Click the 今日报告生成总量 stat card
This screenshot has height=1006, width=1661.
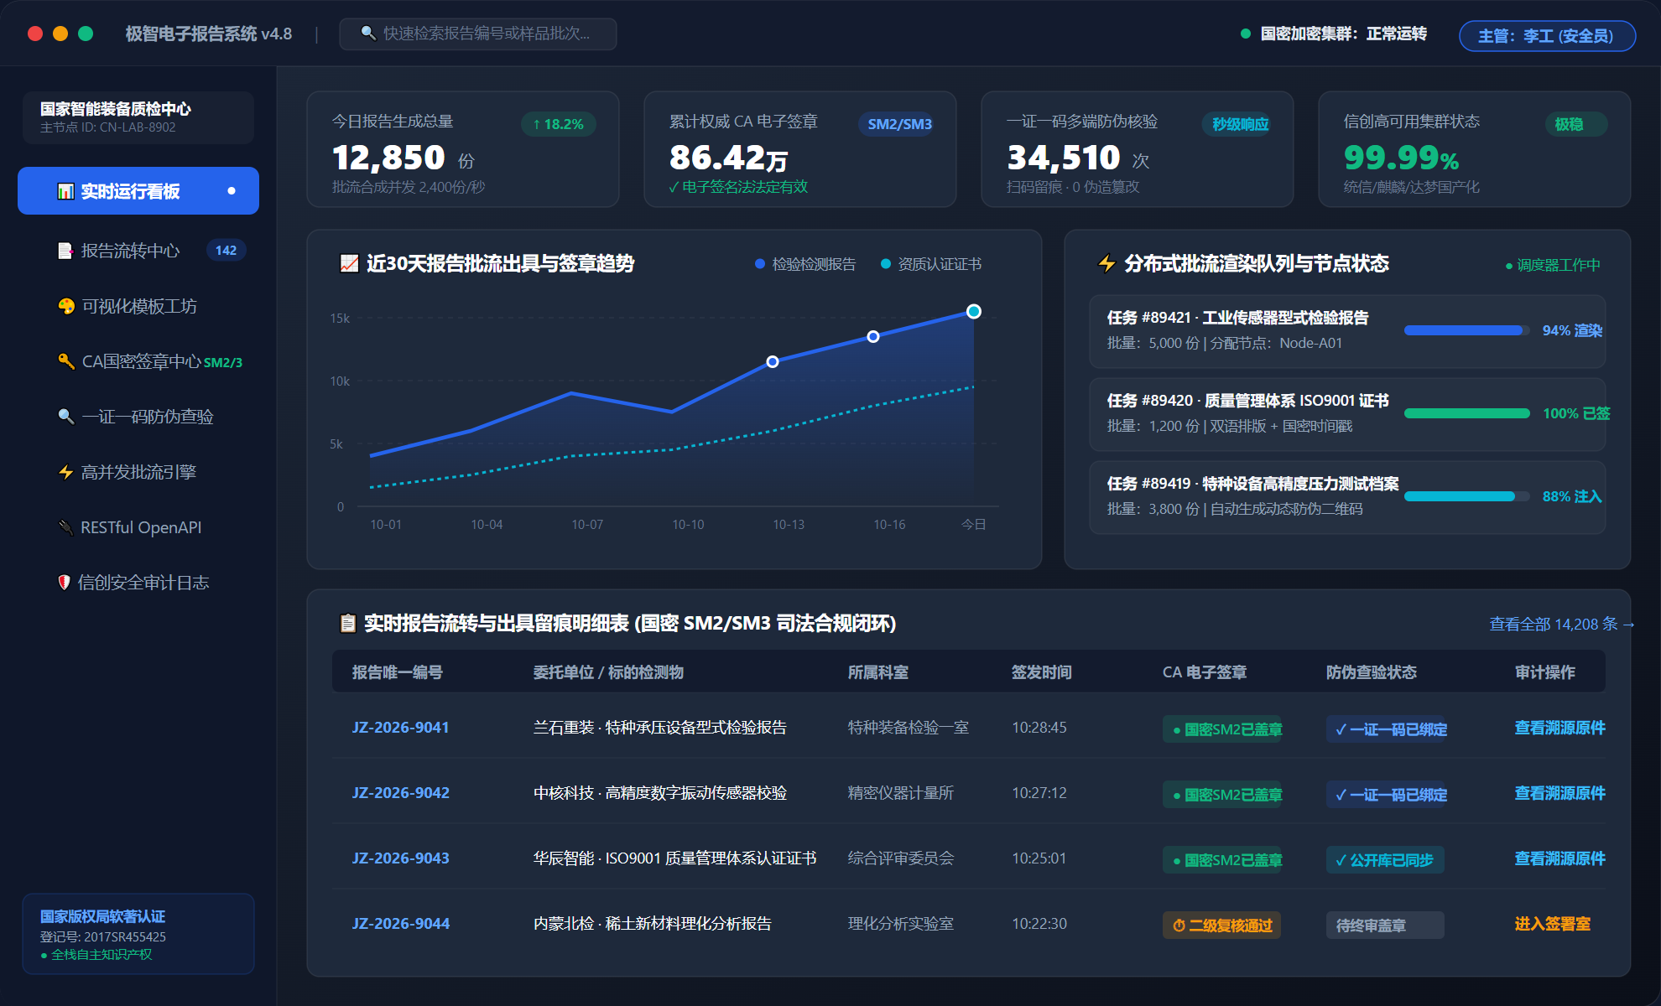tap(463, 149)
